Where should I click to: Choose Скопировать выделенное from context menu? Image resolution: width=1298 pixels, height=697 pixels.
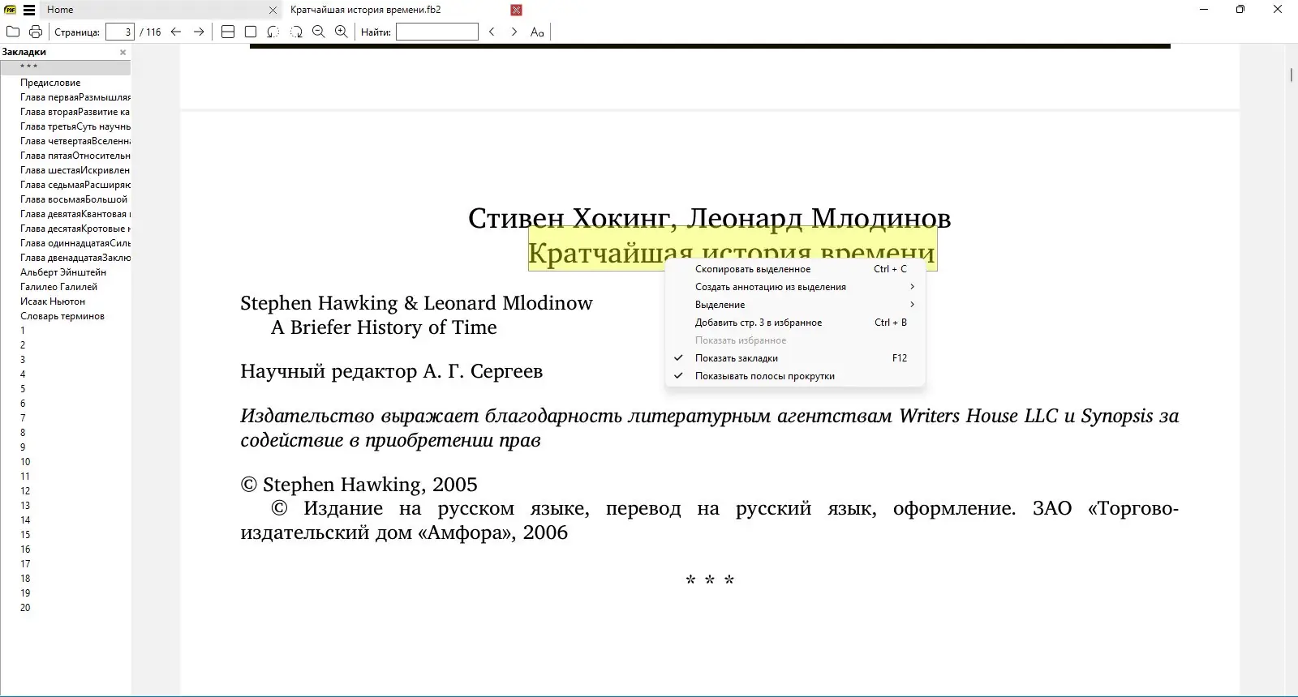pyautogui.click(x=795, y=269)
